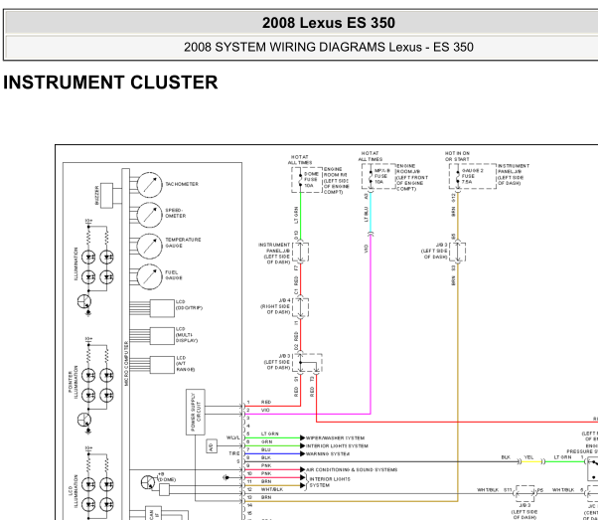Select the fuel gauge dial symbol
The height and width of the screenshot is (520, 598).
click(149, 276)
